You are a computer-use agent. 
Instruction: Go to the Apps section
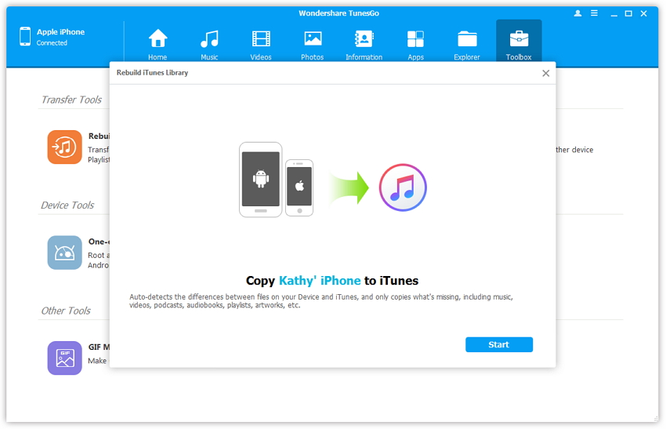pos(415,44)
